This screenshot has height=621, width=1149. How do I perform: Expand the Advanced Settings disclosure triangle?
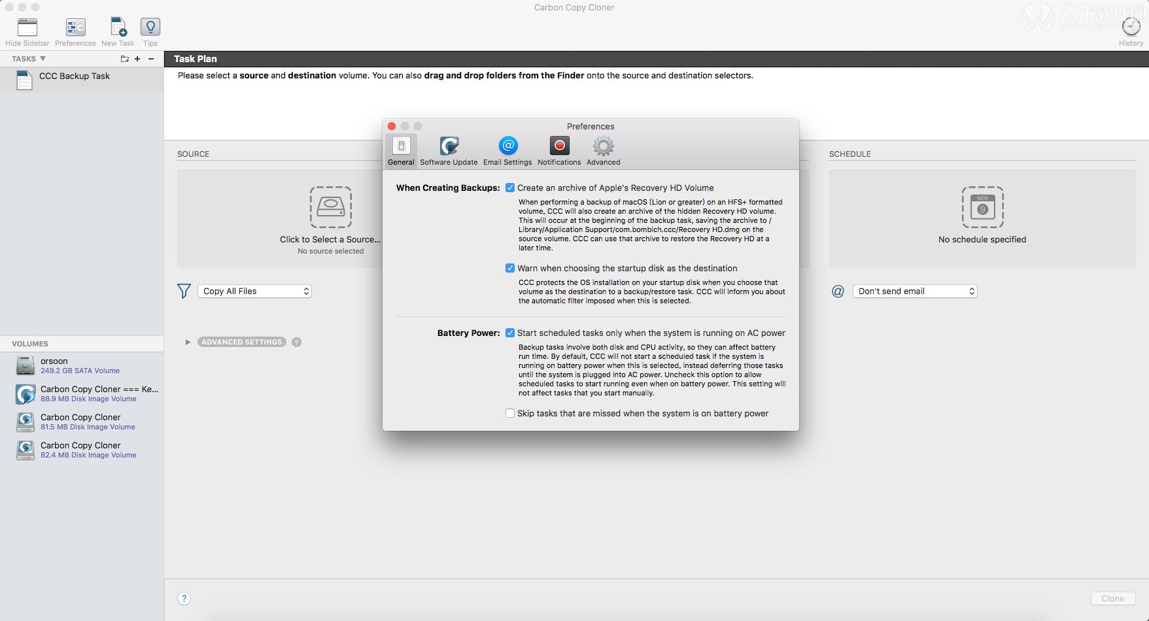pyautogui.click(x=188, y=343)
